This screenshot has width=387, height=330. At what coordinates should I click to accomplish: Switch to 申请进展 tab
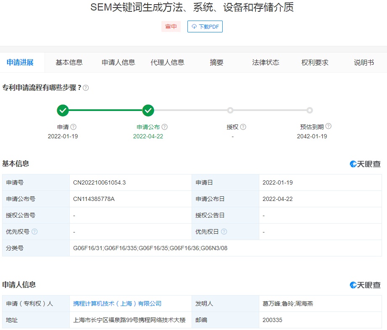pos(20,63)
